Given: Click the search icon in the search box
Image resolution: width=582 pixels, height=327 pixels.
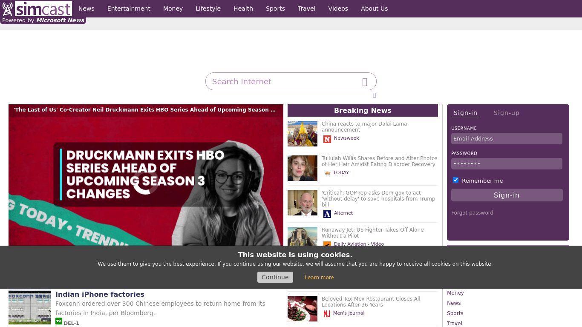Looking at the screenshot, I should [x=365, y=82].
